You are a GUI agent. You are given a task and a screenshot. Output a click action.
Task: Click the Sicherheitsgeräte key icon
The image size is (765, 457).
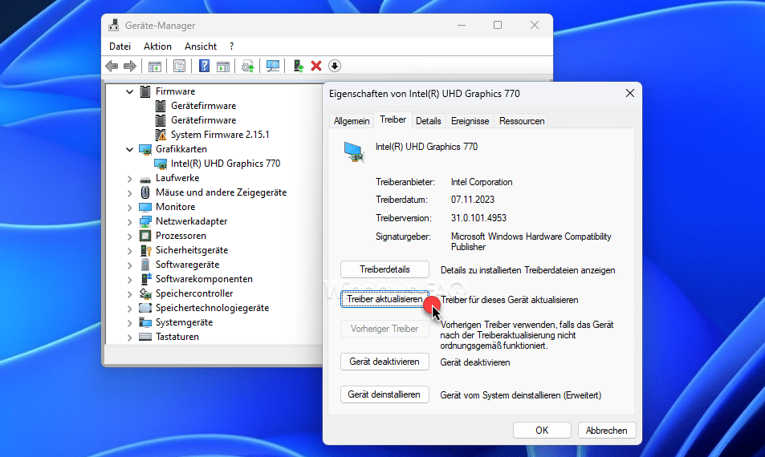[x=145, y=250]
